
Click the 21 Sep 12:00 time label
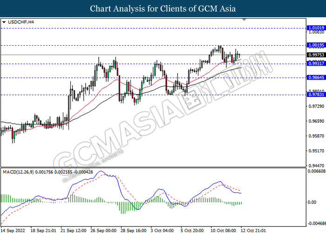pyautogui.click(x=74, y=231)
